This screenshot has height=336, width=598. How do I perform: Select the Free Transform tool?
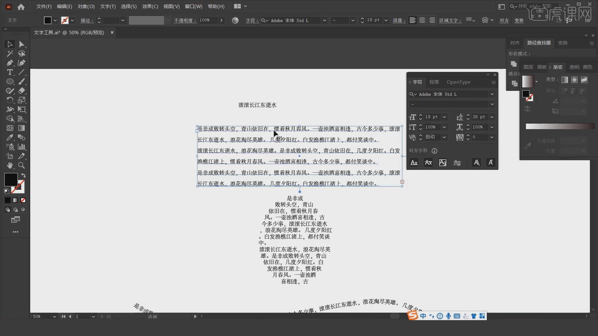click(x=21, y=110)
